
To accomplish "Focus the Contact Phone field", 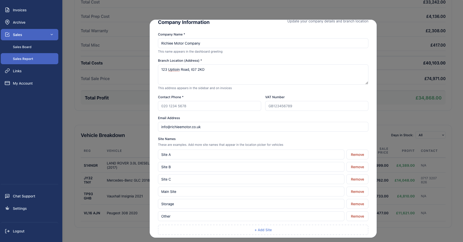I will (x=209, y=106).
